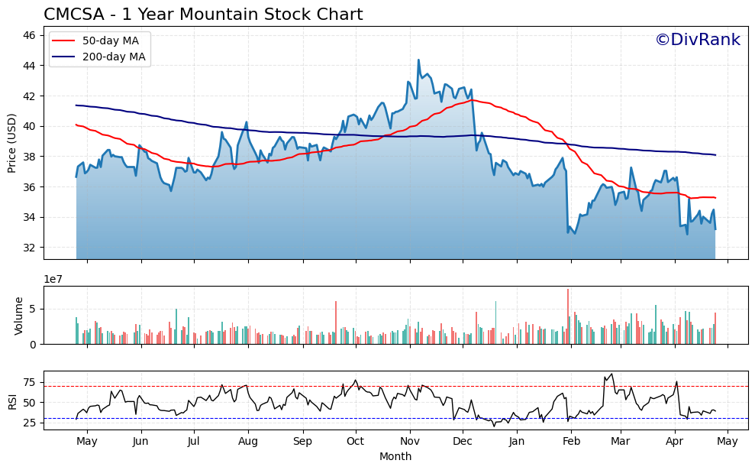Viewport: 755px width, 470px height.
Task: Click the 50 tick on the RSI axis
Action: click(x=29, y=403)
